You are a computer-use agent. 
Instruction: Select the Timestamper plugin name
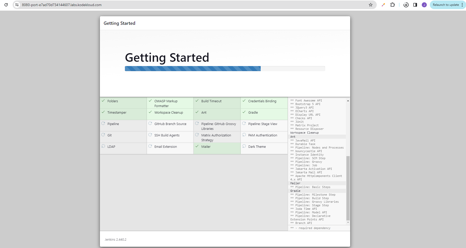point(117,113)
